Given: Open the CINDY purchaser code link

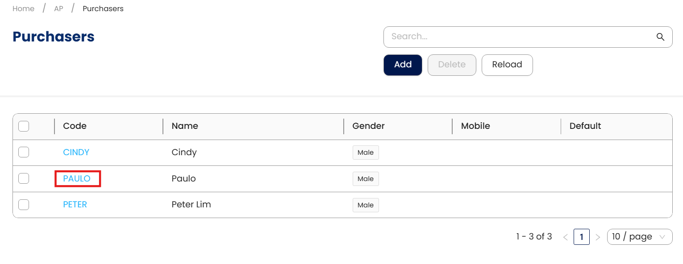Looking at the screenshot, I should 76,153.
